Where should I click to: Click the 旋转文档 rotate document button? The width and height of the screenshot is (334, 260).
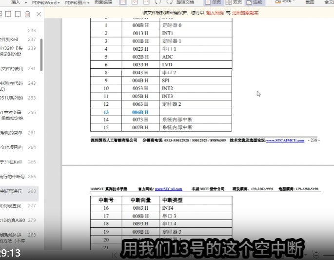click(185, 2)
